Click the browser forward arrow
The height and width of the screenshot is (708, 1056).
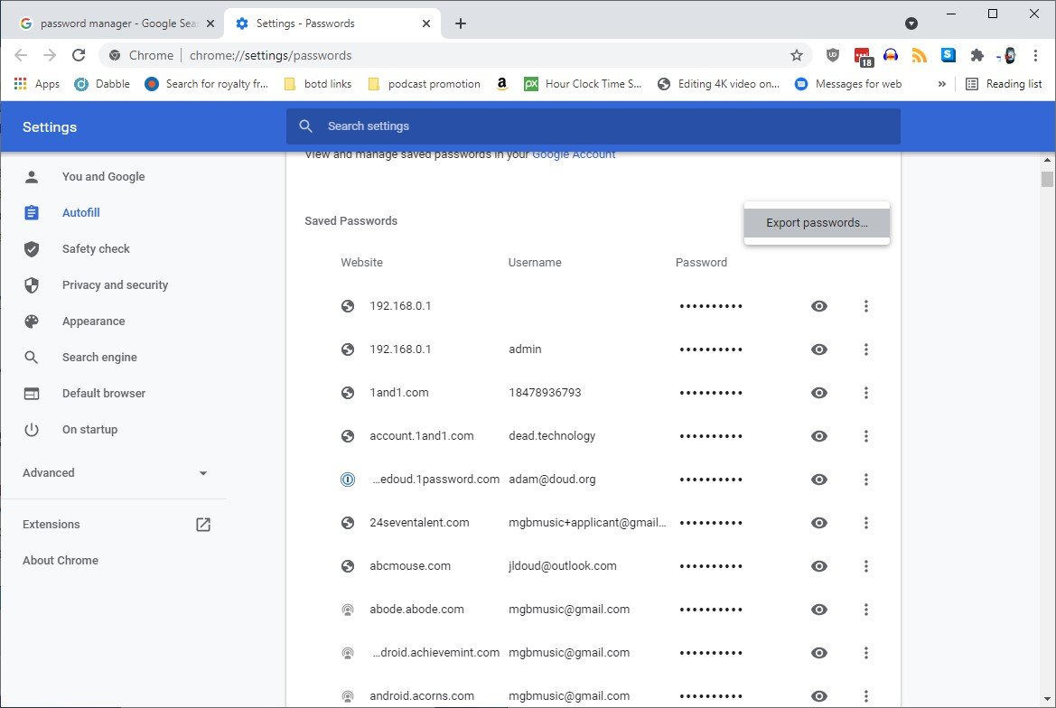pyautogui.click(x=50, y=55)
